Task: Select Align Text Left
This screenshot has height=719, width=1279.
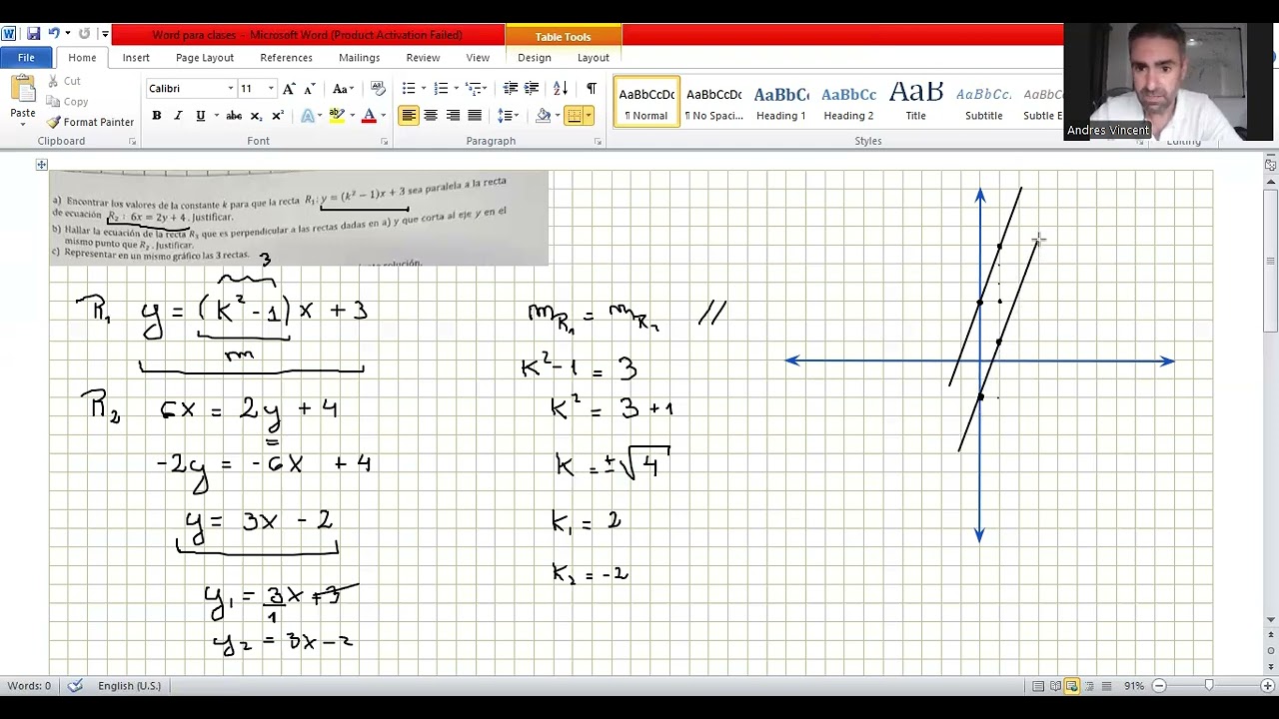Action: (x=409, y=116)
